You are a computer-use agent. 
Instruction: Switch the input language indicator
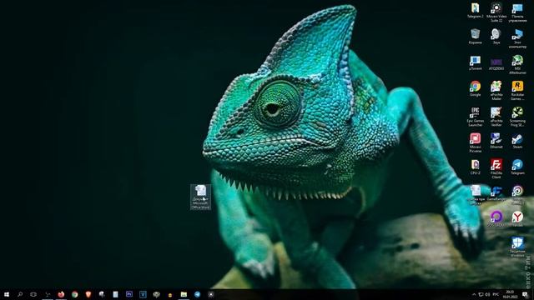click(x=496, y=294)
